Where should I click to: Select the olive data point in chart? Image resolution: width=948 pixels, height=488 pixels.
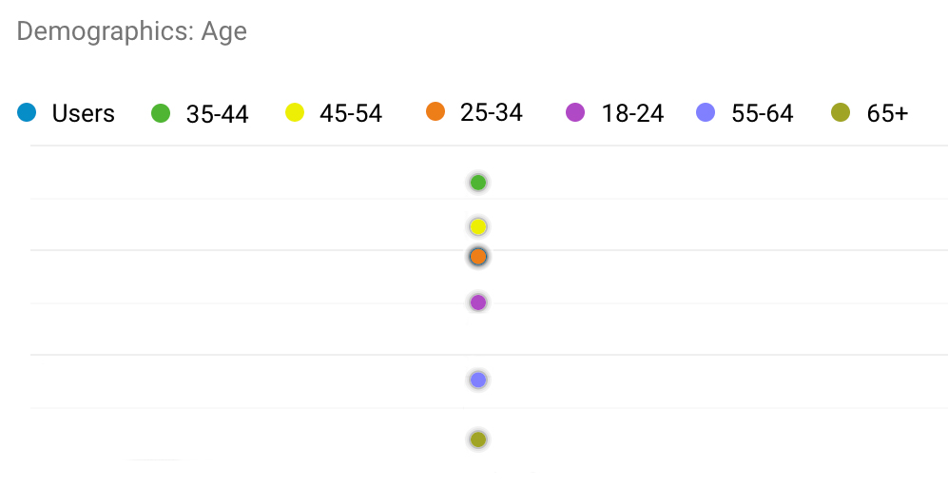[x=478, y=439]
